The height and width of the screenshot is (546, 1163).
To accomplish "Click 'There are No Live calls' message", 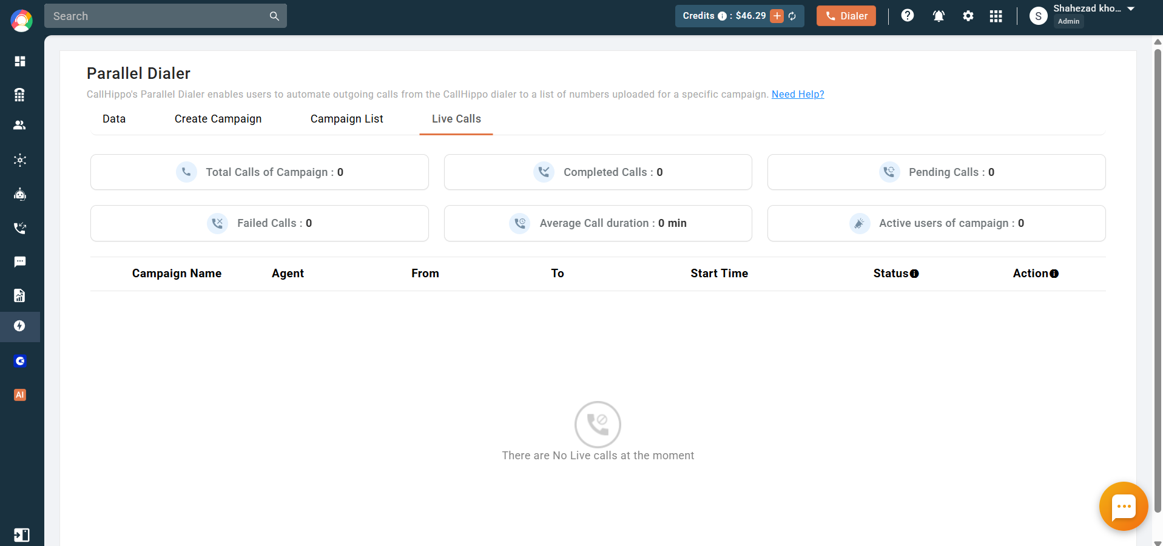I will 598,456.
